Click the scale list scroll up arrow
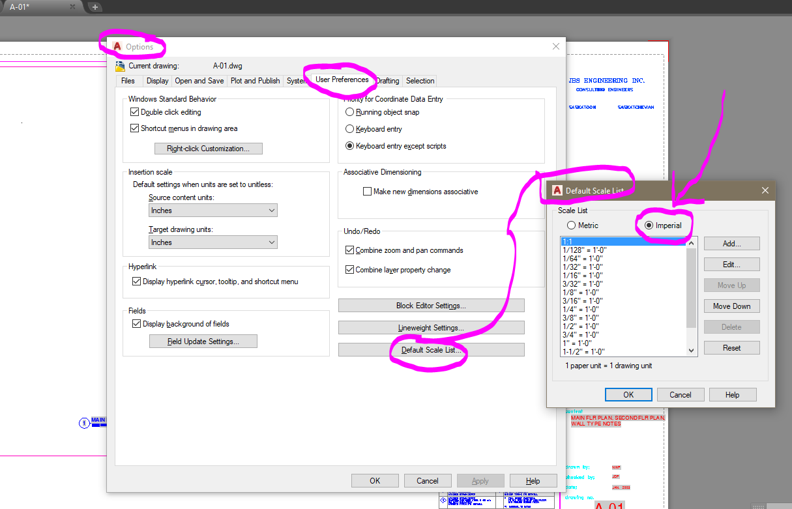 point(692,242)
